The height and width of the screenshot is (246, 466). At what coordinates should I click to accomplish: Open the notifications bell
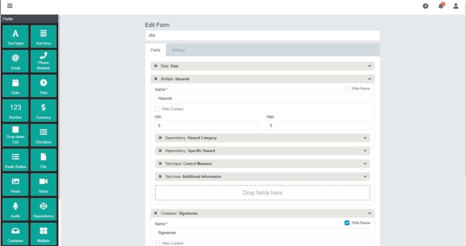coord(441,5)
